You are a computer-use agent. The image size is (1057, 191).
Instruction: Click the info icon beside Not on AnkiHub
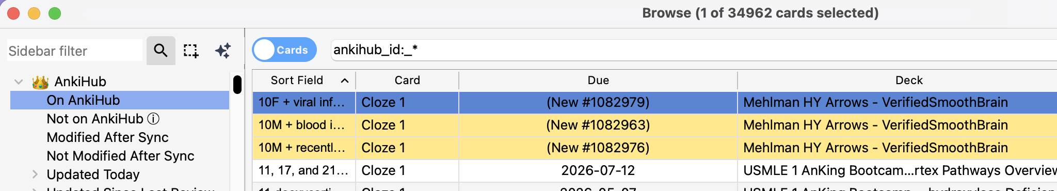point(153,119)
